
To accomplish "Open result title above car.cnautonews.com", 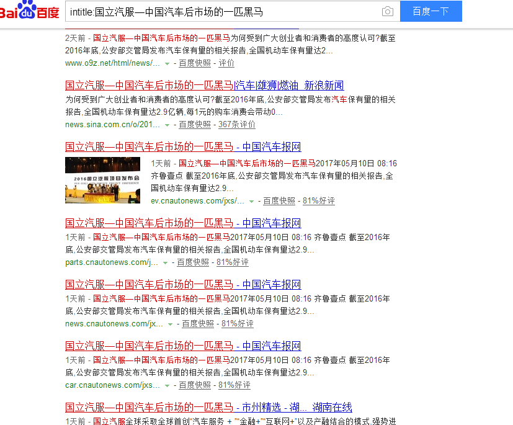I will [x=183, y=346].
